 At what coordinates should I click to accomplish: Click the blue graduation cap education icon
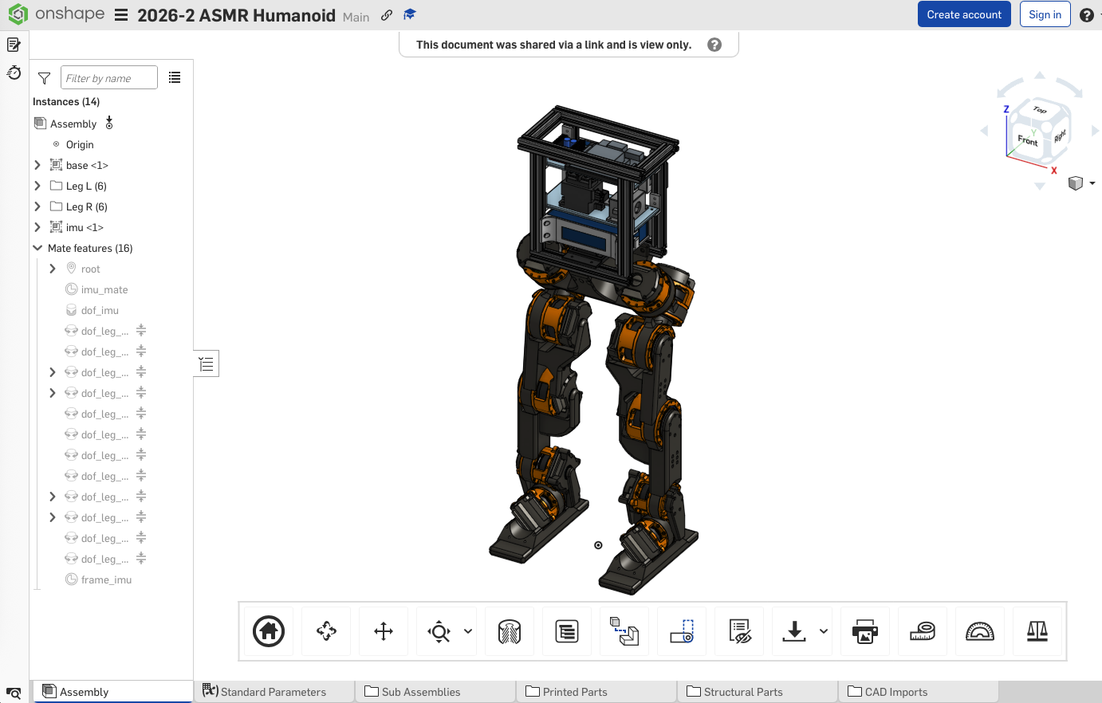point(409,14)
